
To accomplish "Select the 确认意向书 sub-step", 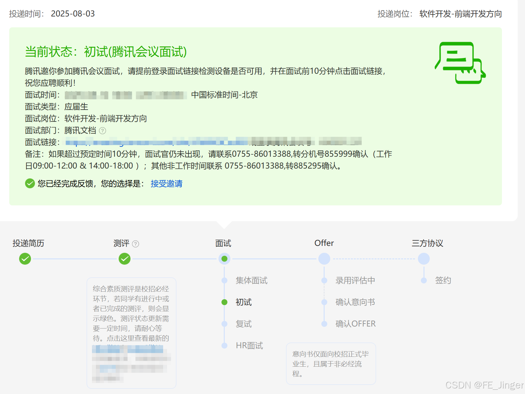I will 355,302.
